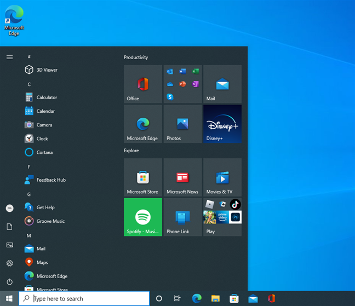355x306 pixels.
Task: Open Photoshop in the Play folder tile
Action: 235,217
